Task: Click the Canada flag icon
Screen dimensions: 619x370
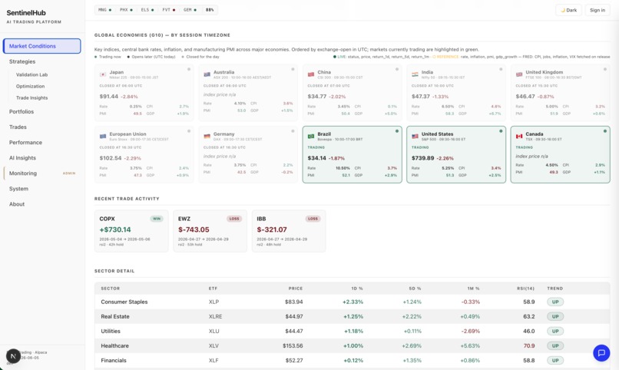Action: (519, 136)
